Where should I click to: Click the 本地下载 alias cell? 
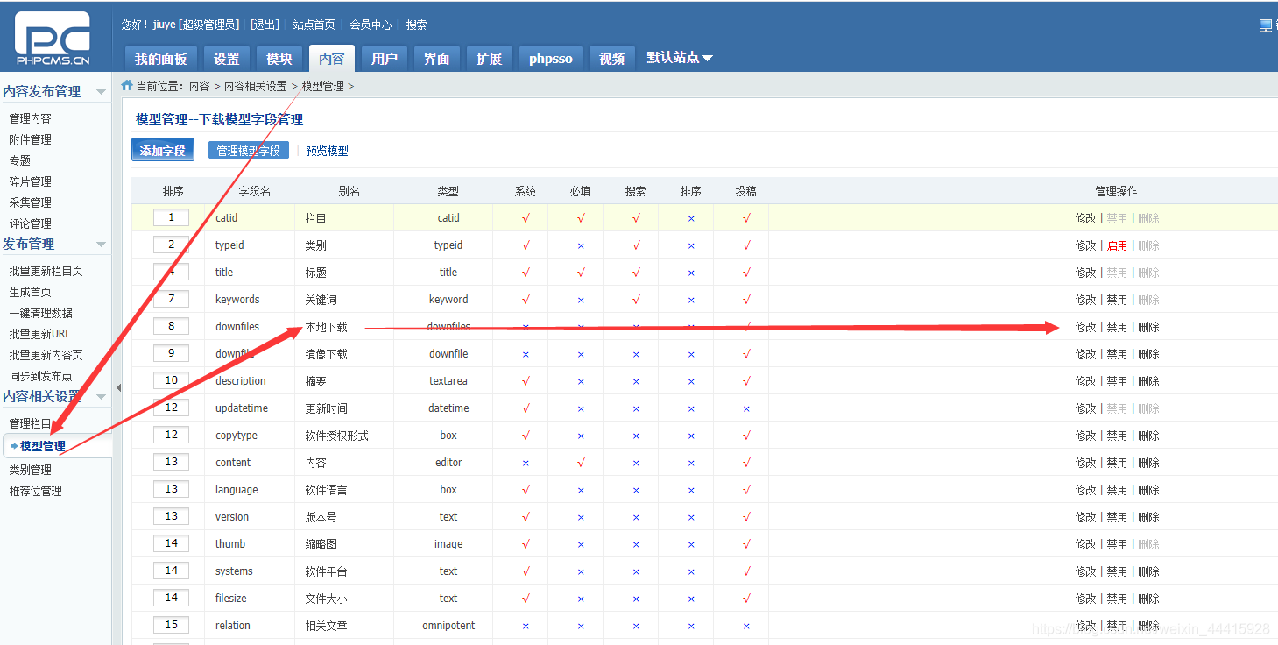coord(326,327)
